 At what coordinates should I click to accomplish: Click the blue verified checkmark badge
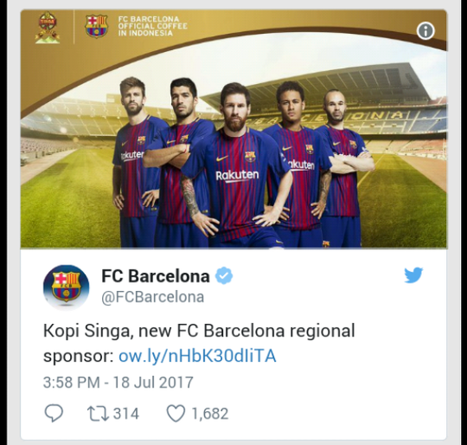pyautogui.click(x=224, y=276)
